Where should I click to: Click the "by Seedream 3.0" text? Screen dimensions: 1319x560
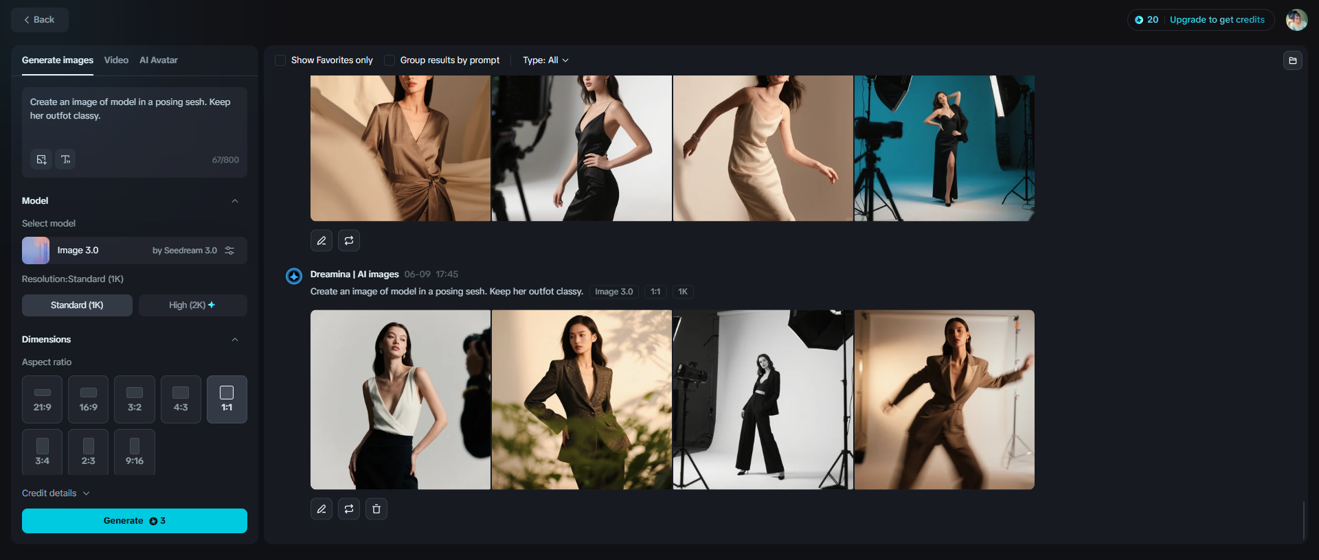[x=185, y=250]
